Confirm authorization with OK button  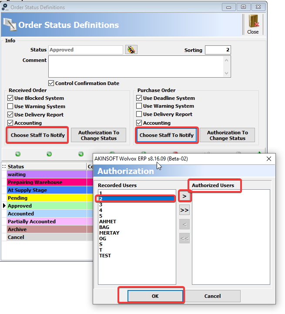(155, 296)
